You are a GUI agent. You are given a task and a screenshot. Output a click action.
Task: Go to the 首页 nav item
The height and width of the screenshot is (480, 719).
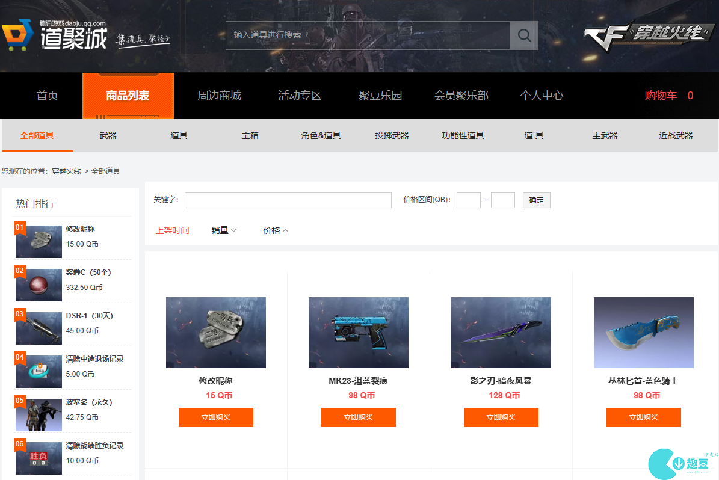click(x=47, y=96)
